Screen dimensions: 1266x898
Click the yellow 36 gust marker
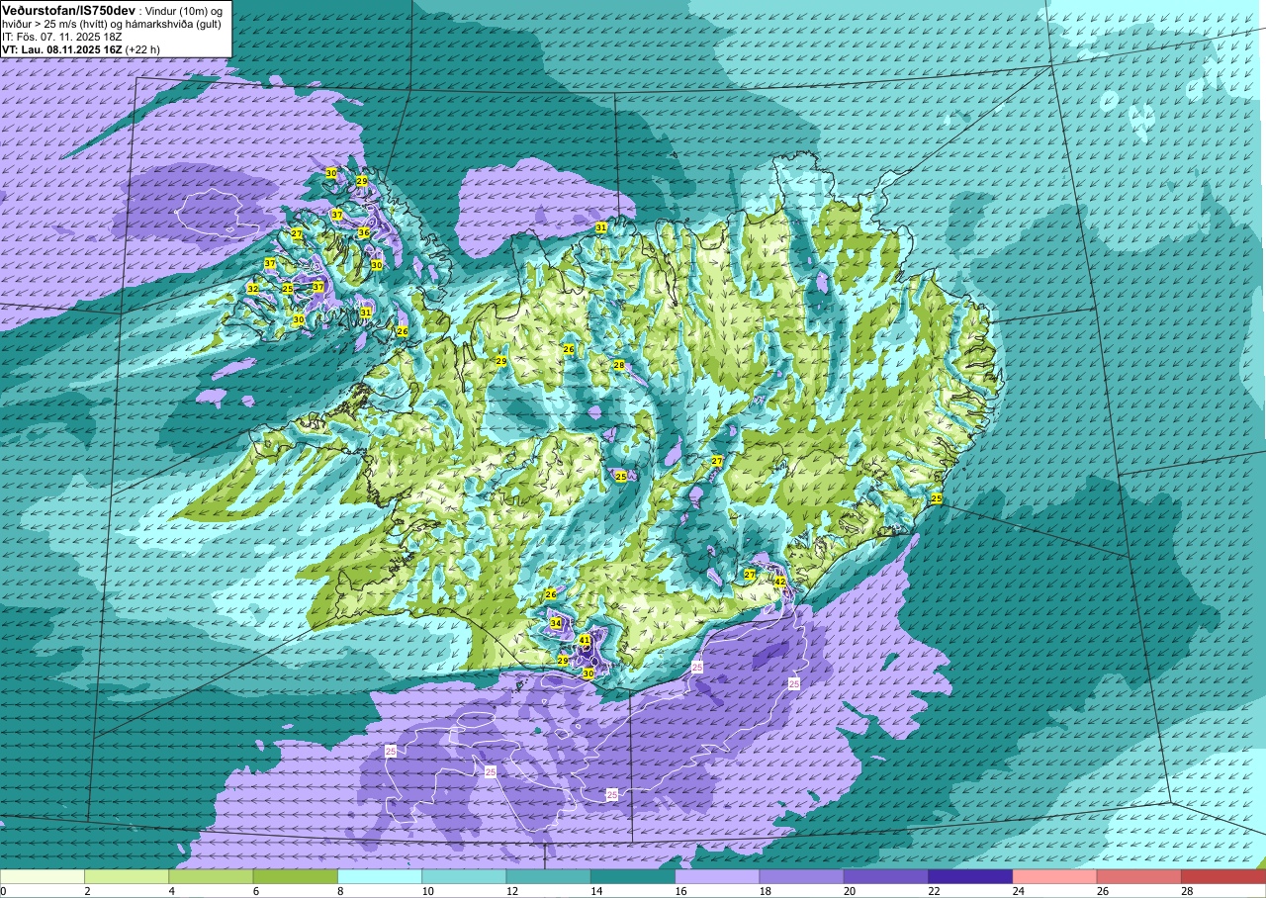(364, 232)
